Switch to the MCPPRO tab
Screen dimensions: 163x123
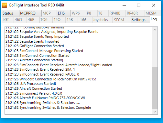[30, 13]
